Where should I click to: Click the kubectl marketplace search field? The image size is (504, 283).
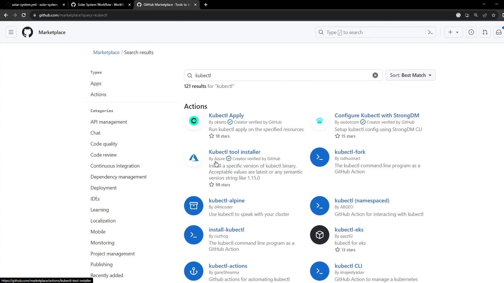point(282,75)
